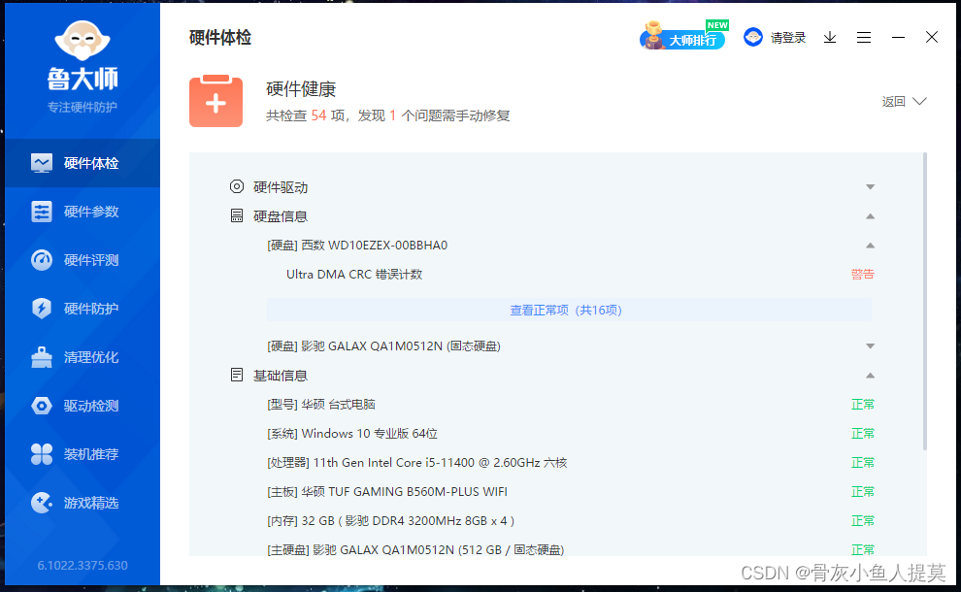
Task: Click the 返回 button text
Action: 894,101
